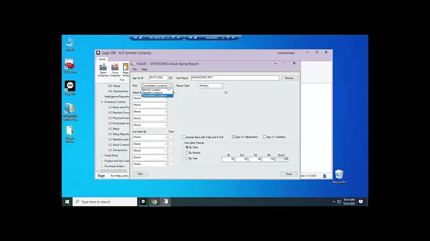This screenshot has height=241, width=430.
Task: Show hidden system tray icons
Action: click(x=334, y=202)
